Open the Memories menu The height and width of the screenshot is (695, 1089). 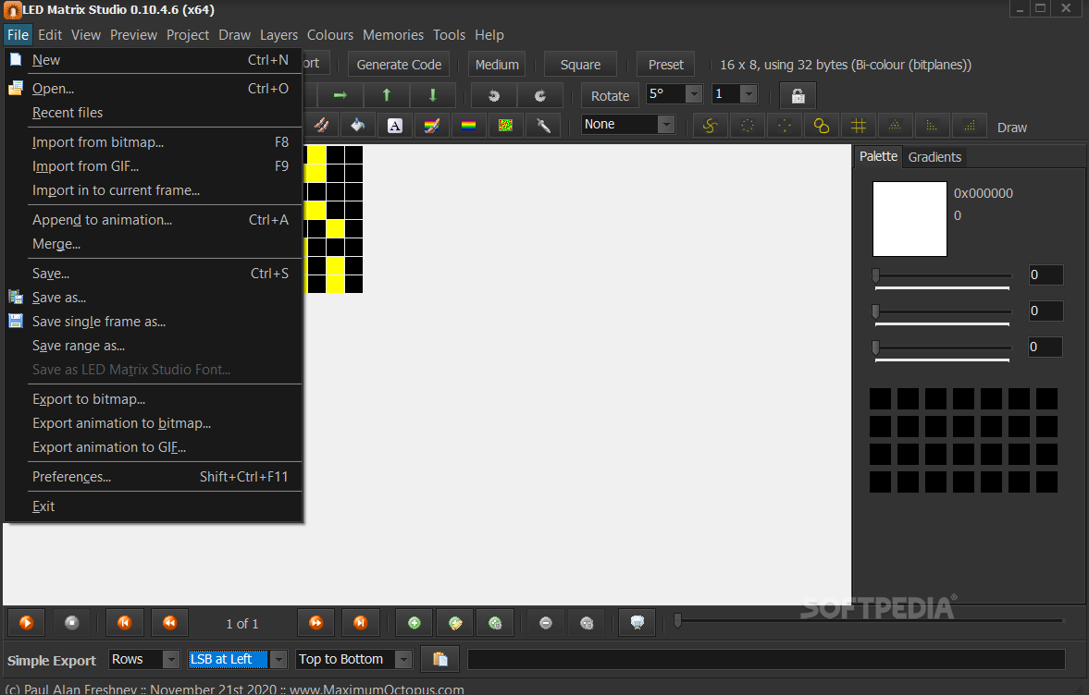coord(393,35)
